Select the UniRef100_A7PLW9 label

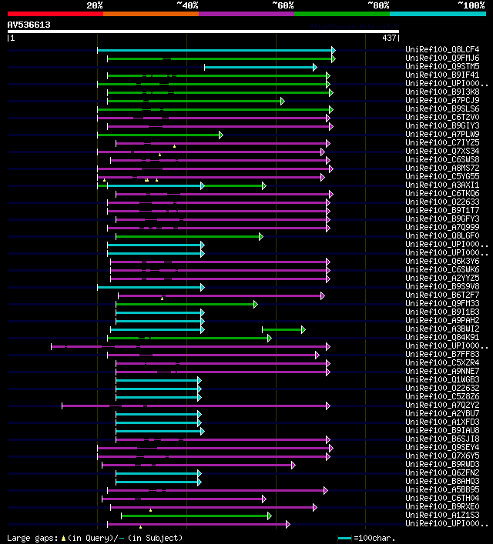pyautogui.click(x=442, y=134)
